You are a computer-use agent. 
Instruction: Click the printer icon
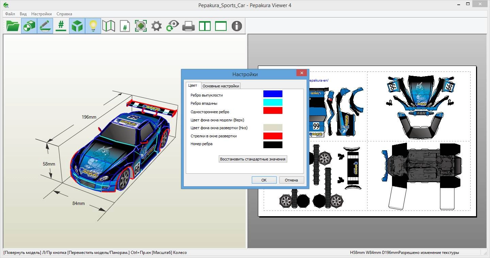(189, 26)
